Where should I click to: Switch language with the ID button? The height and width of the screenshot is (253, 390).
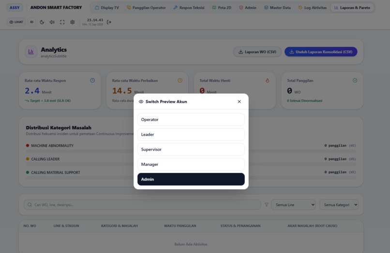coord(31,22)
